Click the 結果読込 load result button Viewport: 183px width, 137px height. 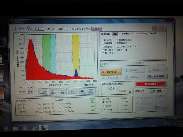point(134,77)
